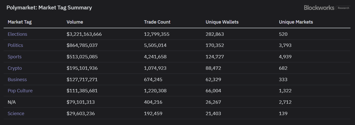
Task: Sort by Trade Count column header
Action: tap(157, 22)
